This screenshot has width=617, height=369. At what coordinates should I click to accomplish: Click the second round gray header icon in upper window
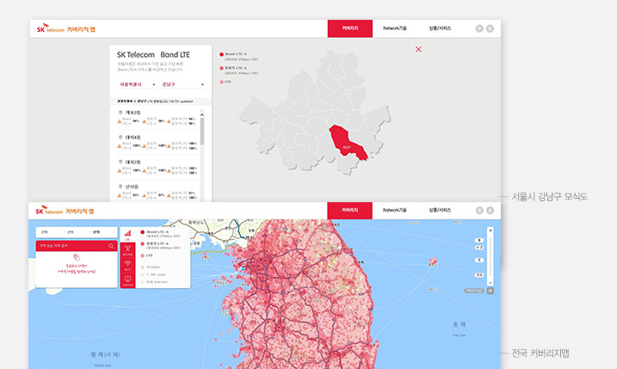coord(490,28)
